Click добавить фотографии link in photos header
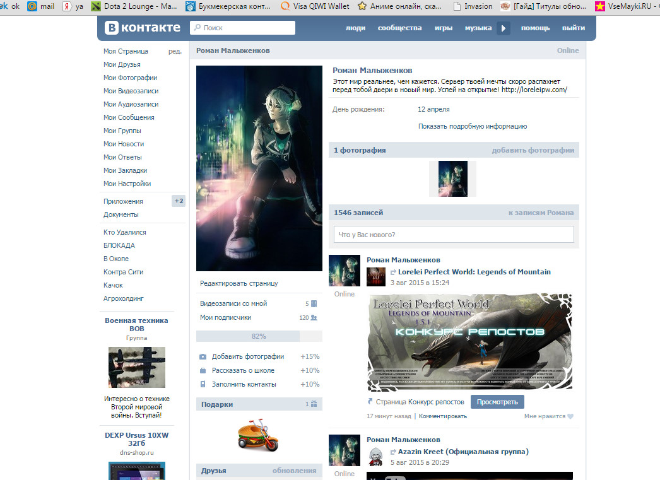This screenshot has width=660, height=480. [533, 150]
